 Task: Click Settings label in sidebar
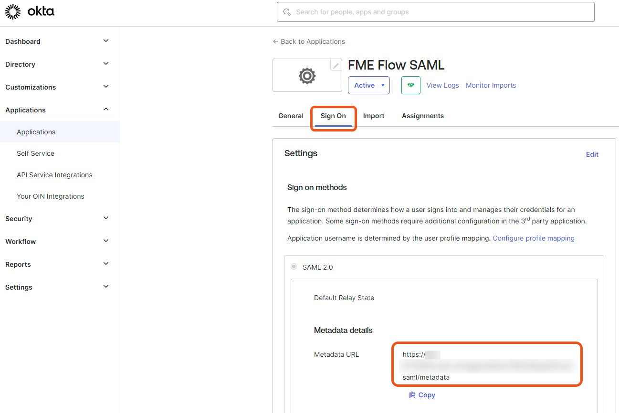(x=19, y=287)
